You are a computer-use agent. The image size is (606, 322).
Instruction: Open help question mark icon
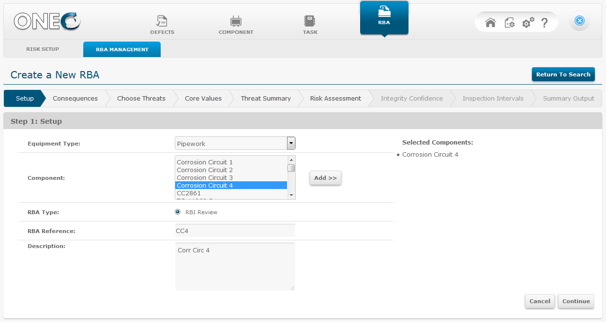(x=545, y=23)
